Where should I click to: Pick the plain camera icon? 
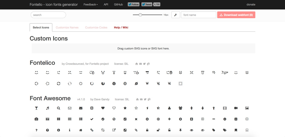(x=36, y=119)
